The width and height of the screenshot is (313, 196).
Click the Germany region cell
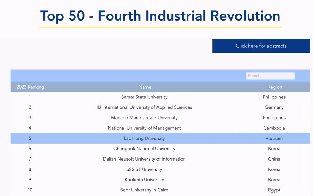274,107
